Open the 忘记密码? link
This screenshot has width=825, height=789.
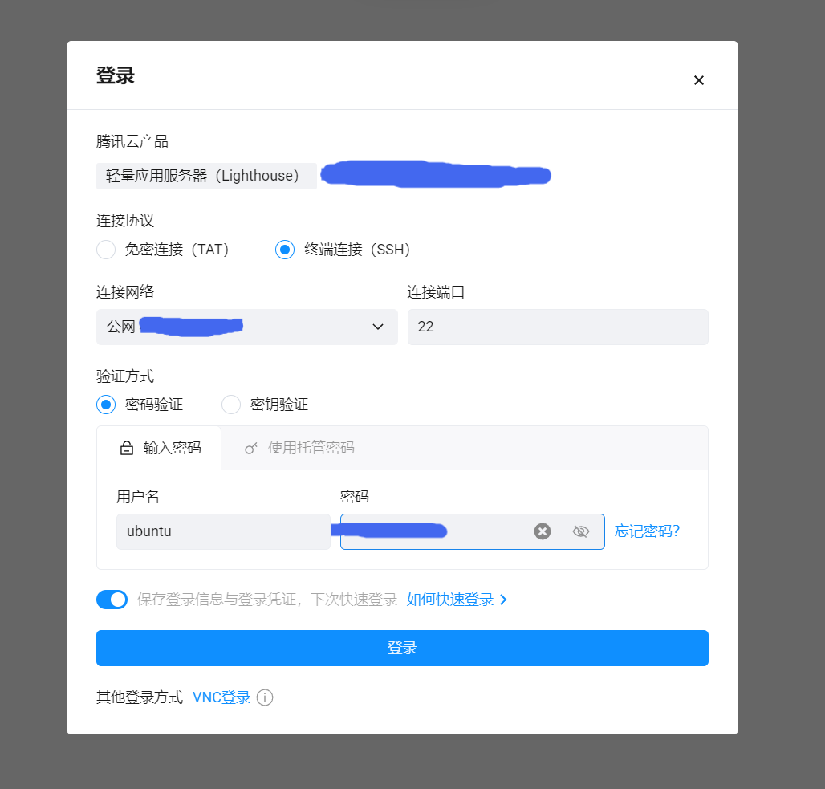(x=647, y=531)
